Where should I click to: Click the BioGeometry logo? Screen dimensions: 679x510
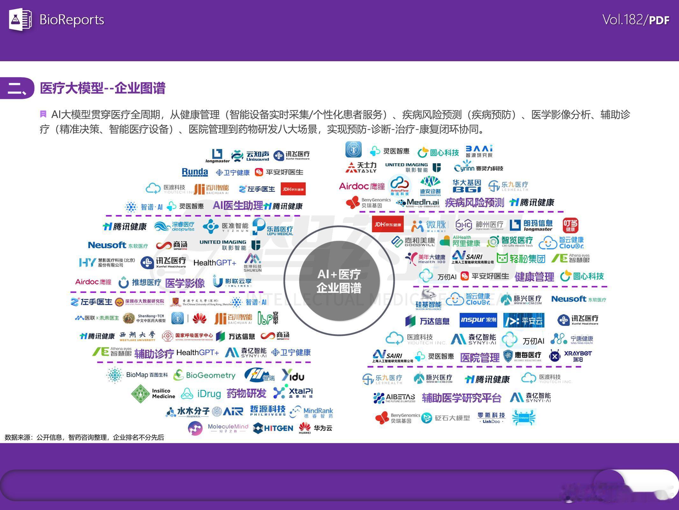[x=204, y=375]
